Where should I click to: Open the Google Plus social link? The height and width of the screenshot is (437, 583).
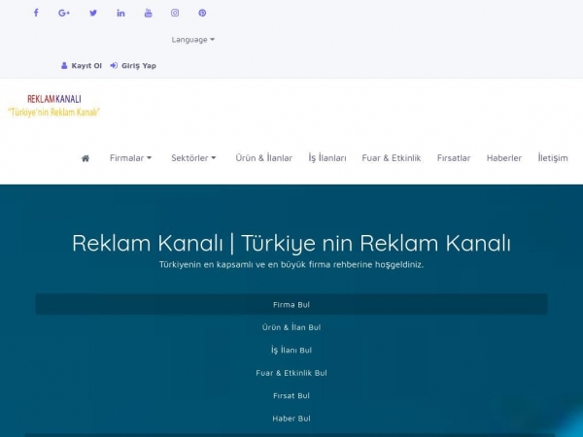pos(64,13)
